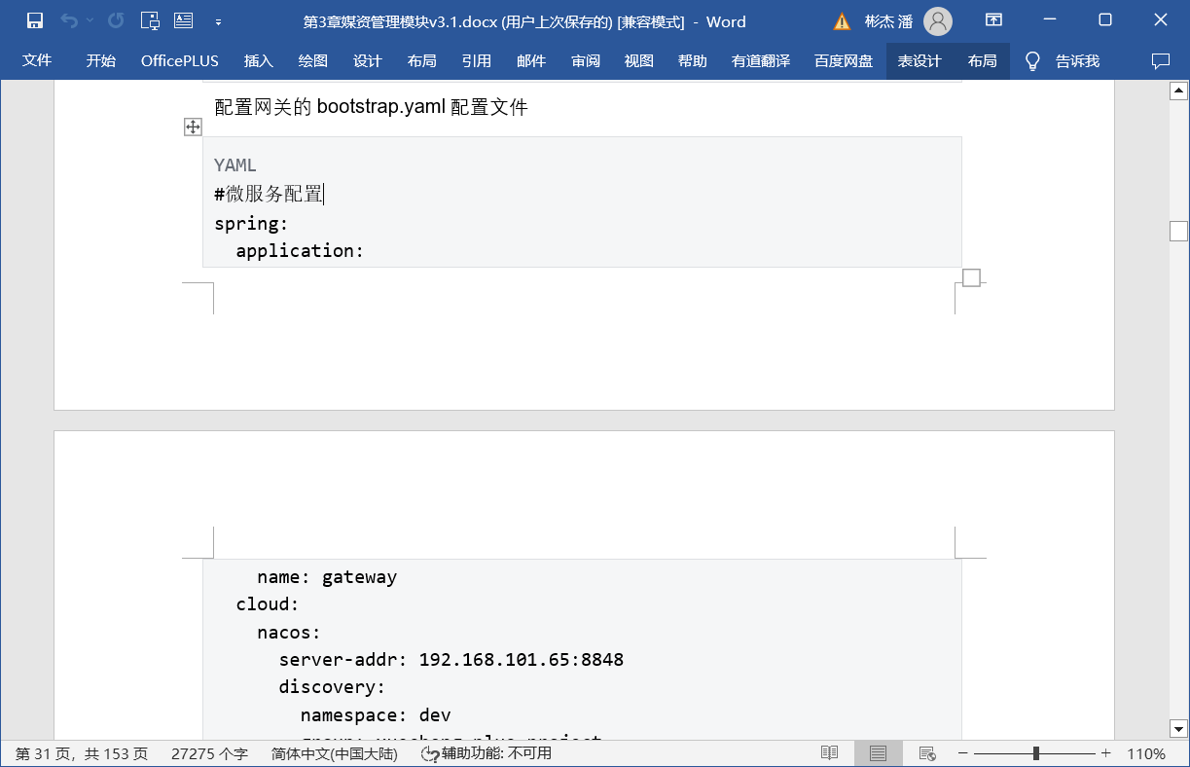1190x767 pixels.
Task: Open the OfficePLUS tab
Action: (x=180, y=60)
